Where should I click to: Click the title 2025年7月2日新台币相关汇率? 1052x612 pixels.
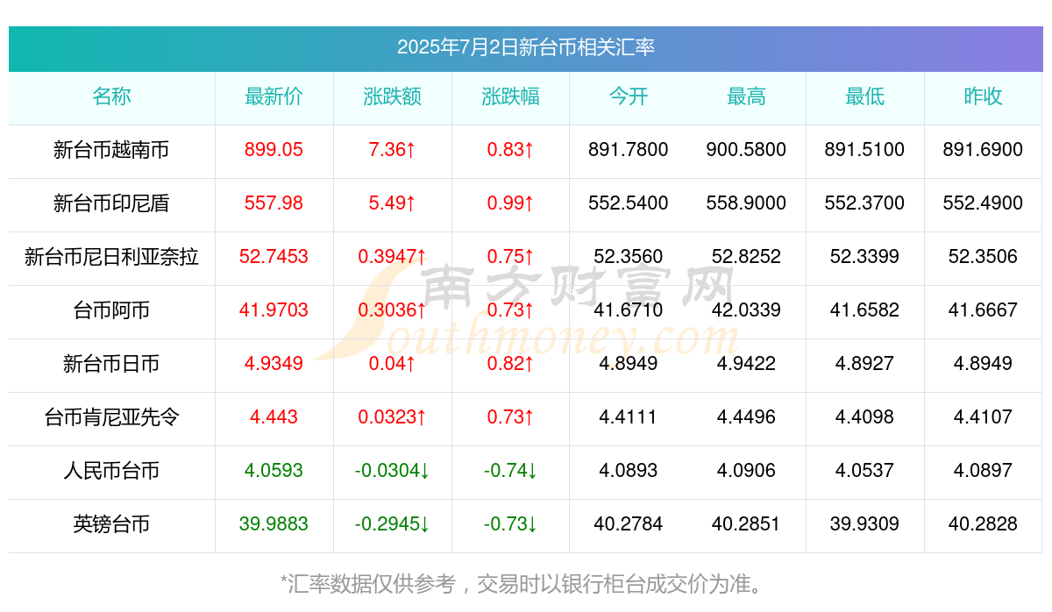click(x=525, y=47)
